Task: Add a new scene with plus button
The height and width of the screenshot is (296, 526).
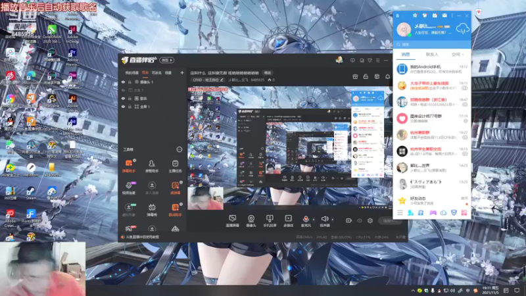Action: point(182,72)
